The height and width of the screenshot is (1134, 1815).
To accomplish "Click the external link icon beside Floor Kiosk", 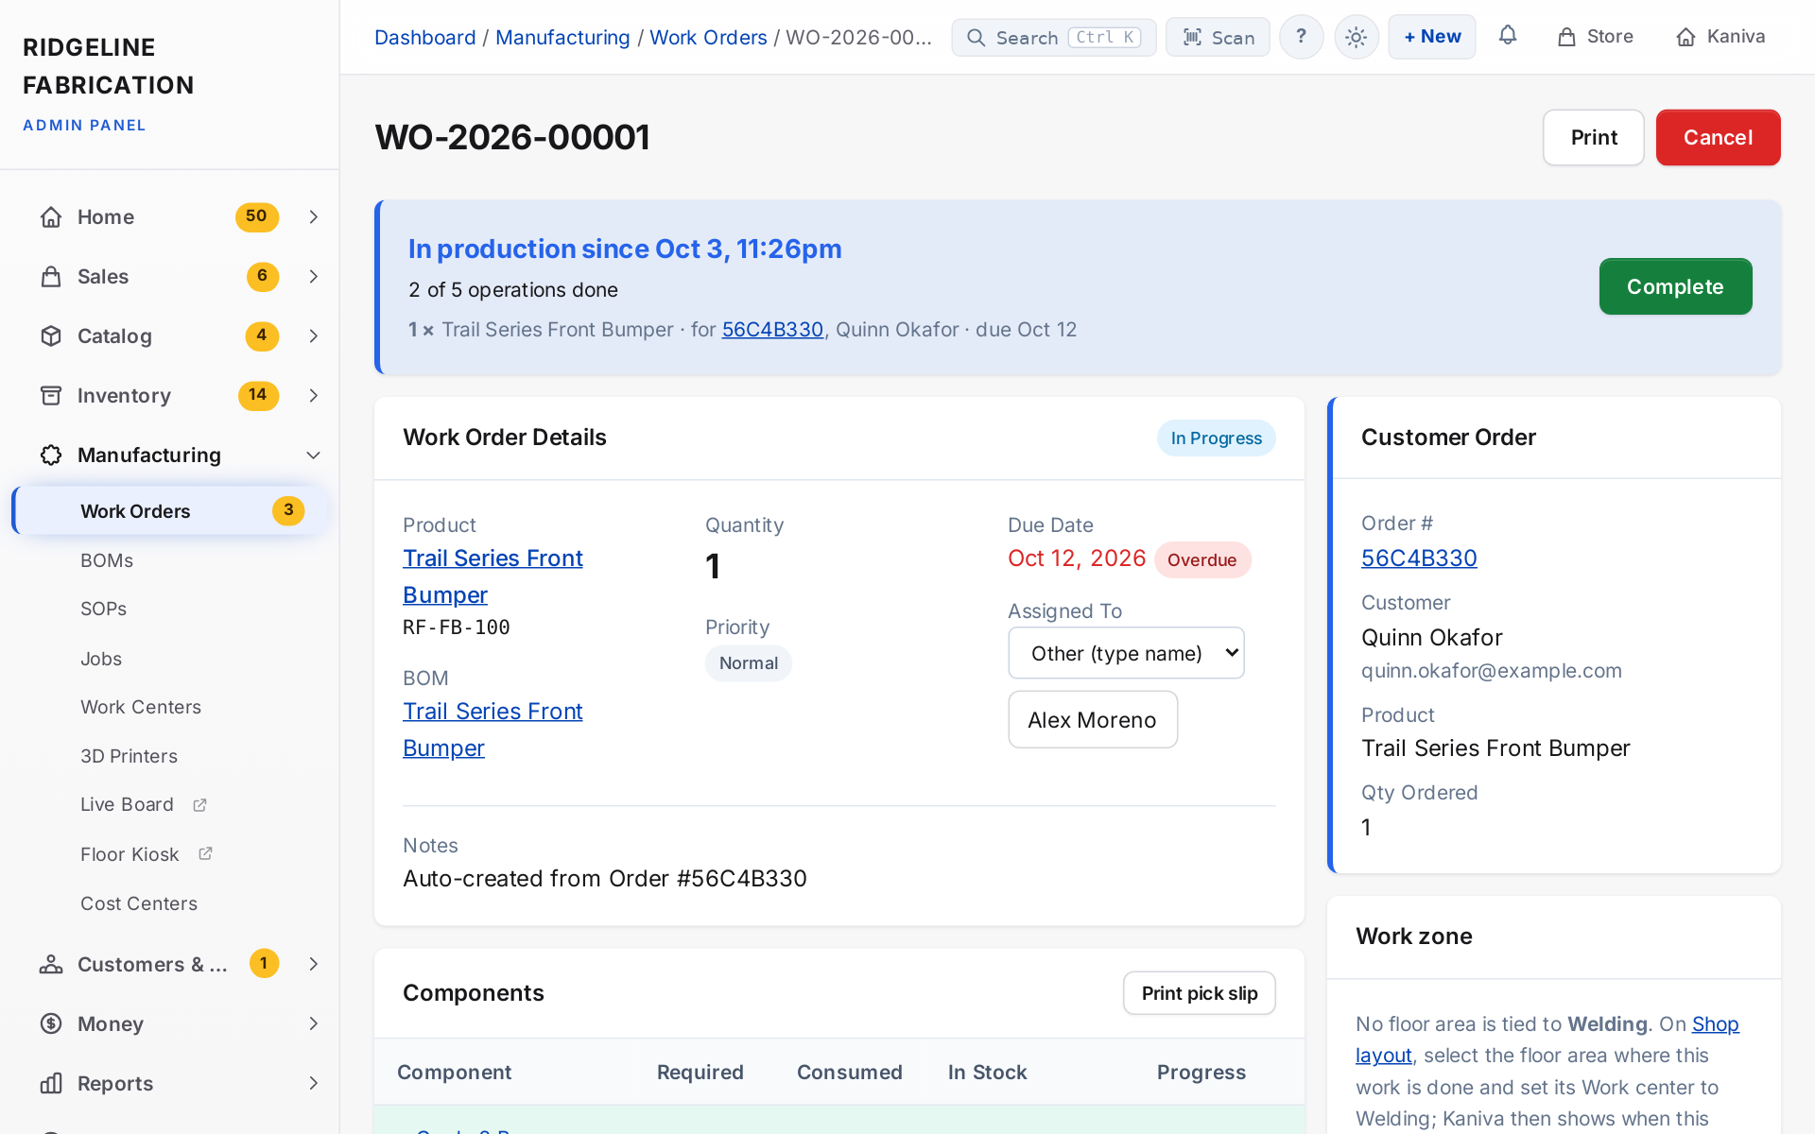I will click(x=205, y=854).
